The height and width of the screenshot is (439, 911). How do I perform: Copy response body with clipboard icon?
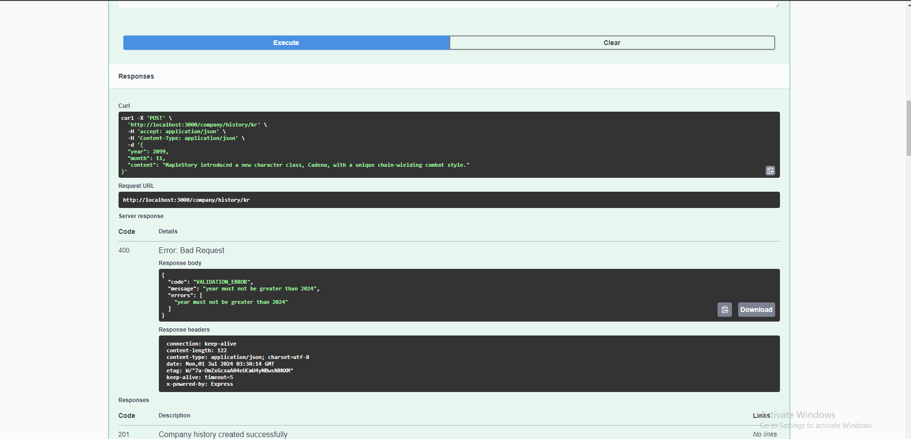(x=725, y=310)
